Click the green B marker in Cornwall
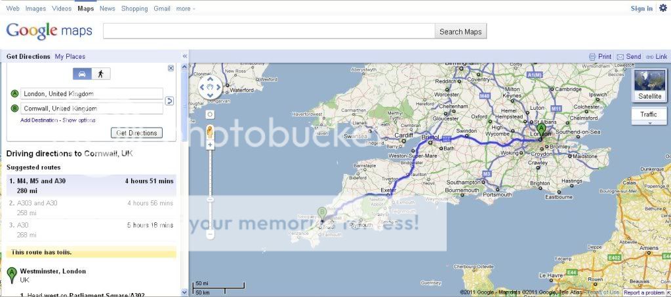 [322, 213]
